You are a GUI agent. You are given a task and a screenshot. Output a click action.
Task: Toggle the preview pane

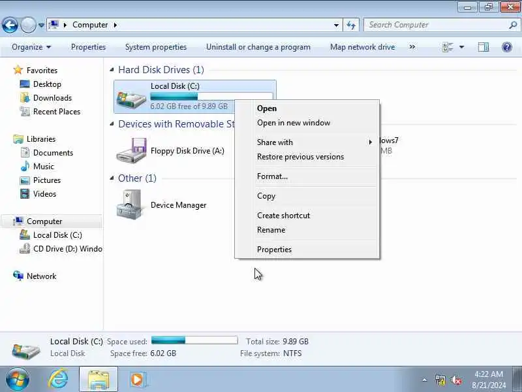(483, 47)
